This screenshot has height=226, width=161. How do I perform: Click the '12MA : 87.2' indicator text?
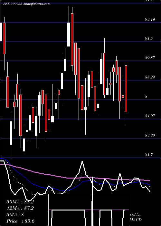[20, 208]
